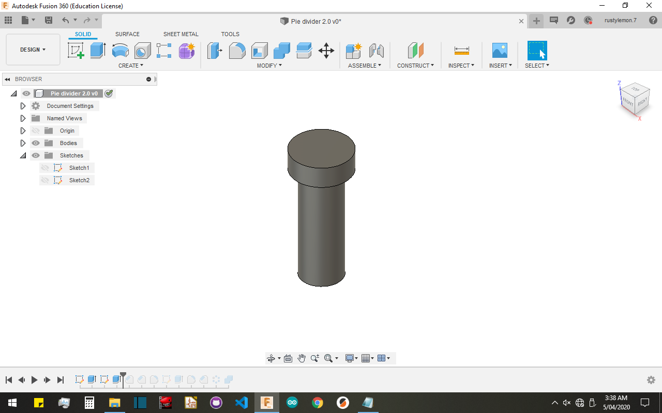
Task: Show the Origin folder with its eye icon
Action: pyautogui.click(x=36, y=131)
